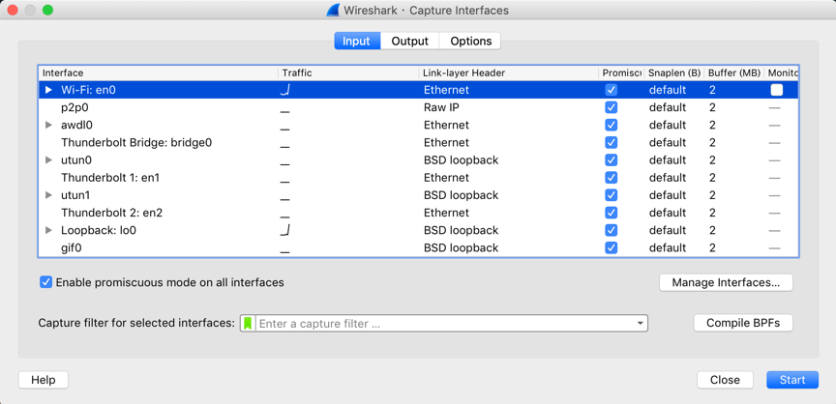Click the snaplen default value for lo0
This screenshot has height=404, width=836.
pos(667,230)
